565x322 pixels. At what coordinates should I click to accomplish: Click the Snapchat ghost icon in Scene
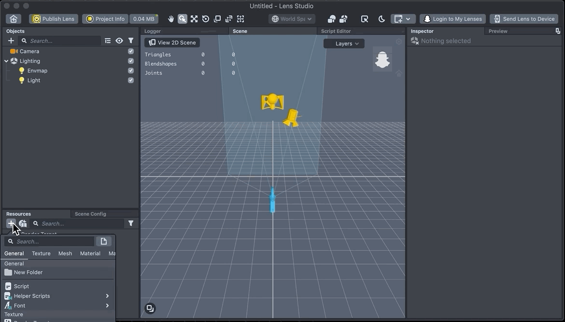(382, 60)
